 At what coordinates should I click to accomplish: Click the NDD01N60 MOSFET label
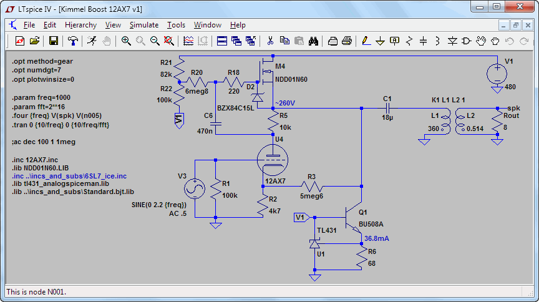point(291,79)
